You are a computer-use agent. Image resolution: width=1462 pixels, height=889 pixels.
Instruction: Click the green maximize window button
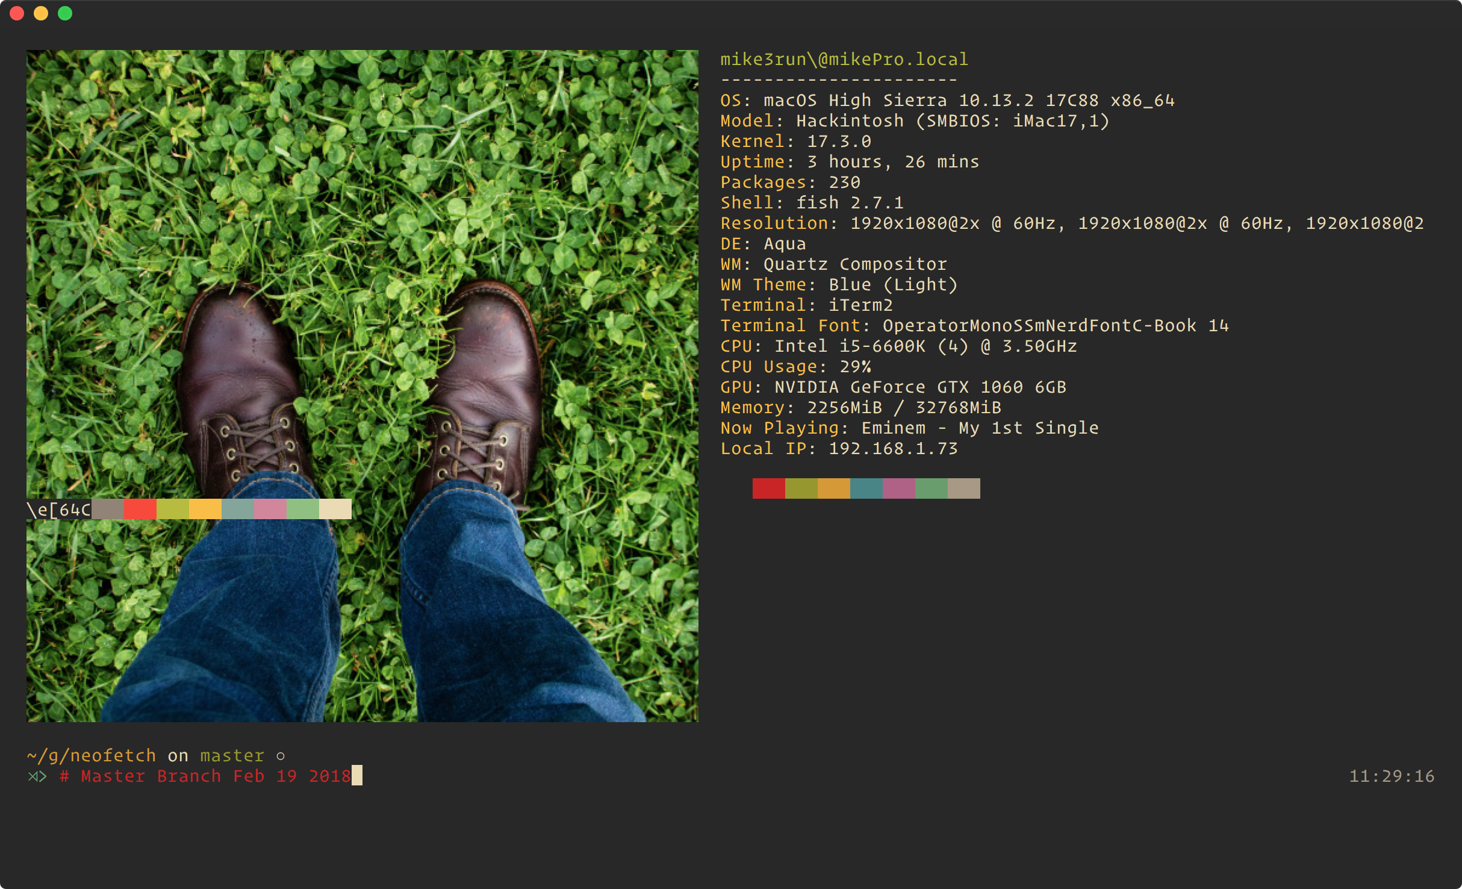[x=65, y=13]
